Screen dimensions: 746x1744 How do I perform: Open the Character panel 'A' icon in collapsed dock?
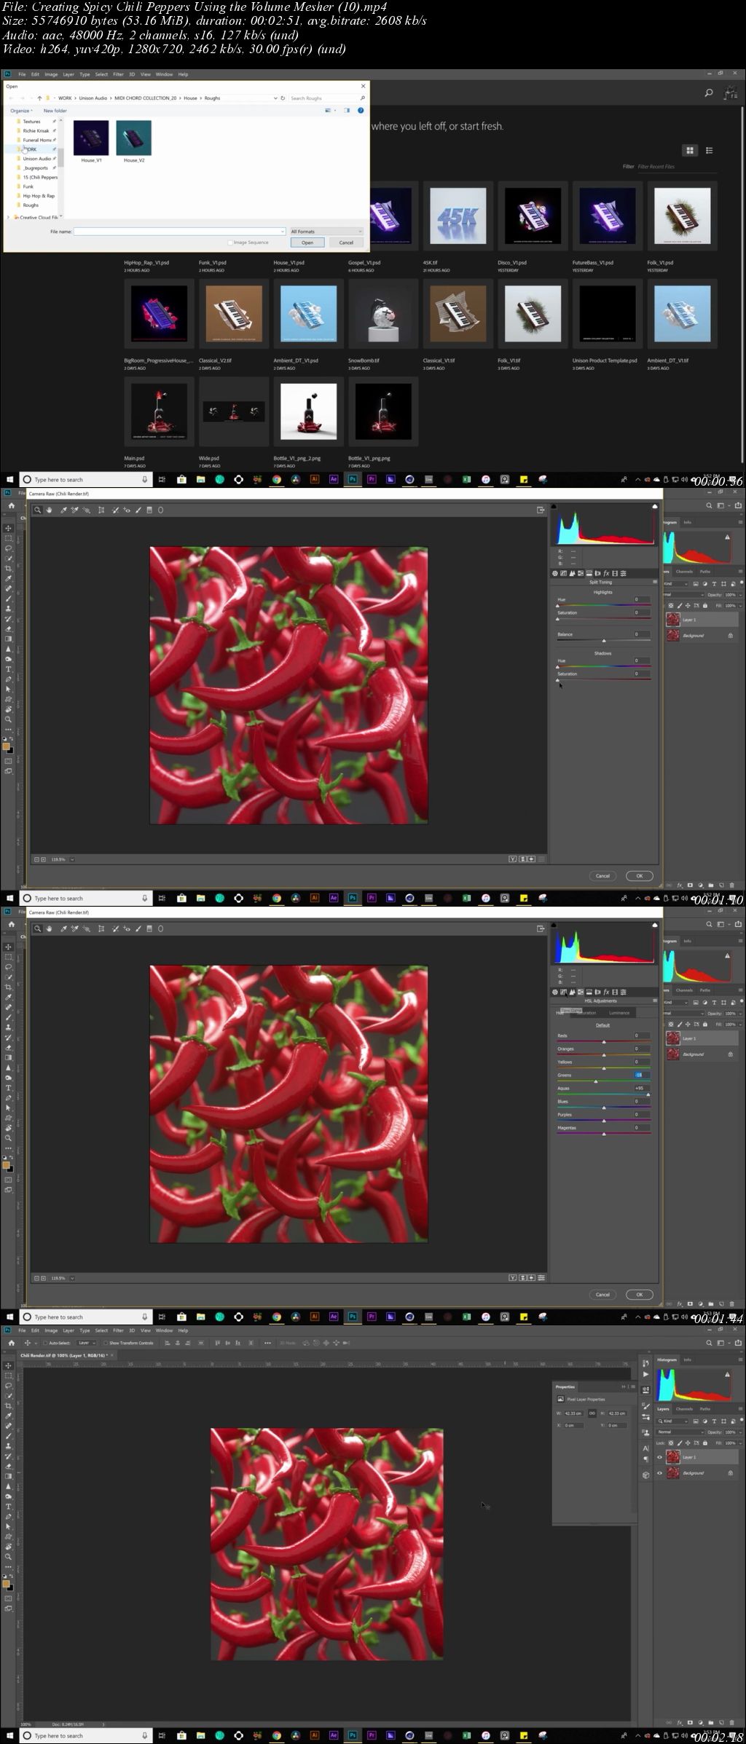coord(645,1448)
